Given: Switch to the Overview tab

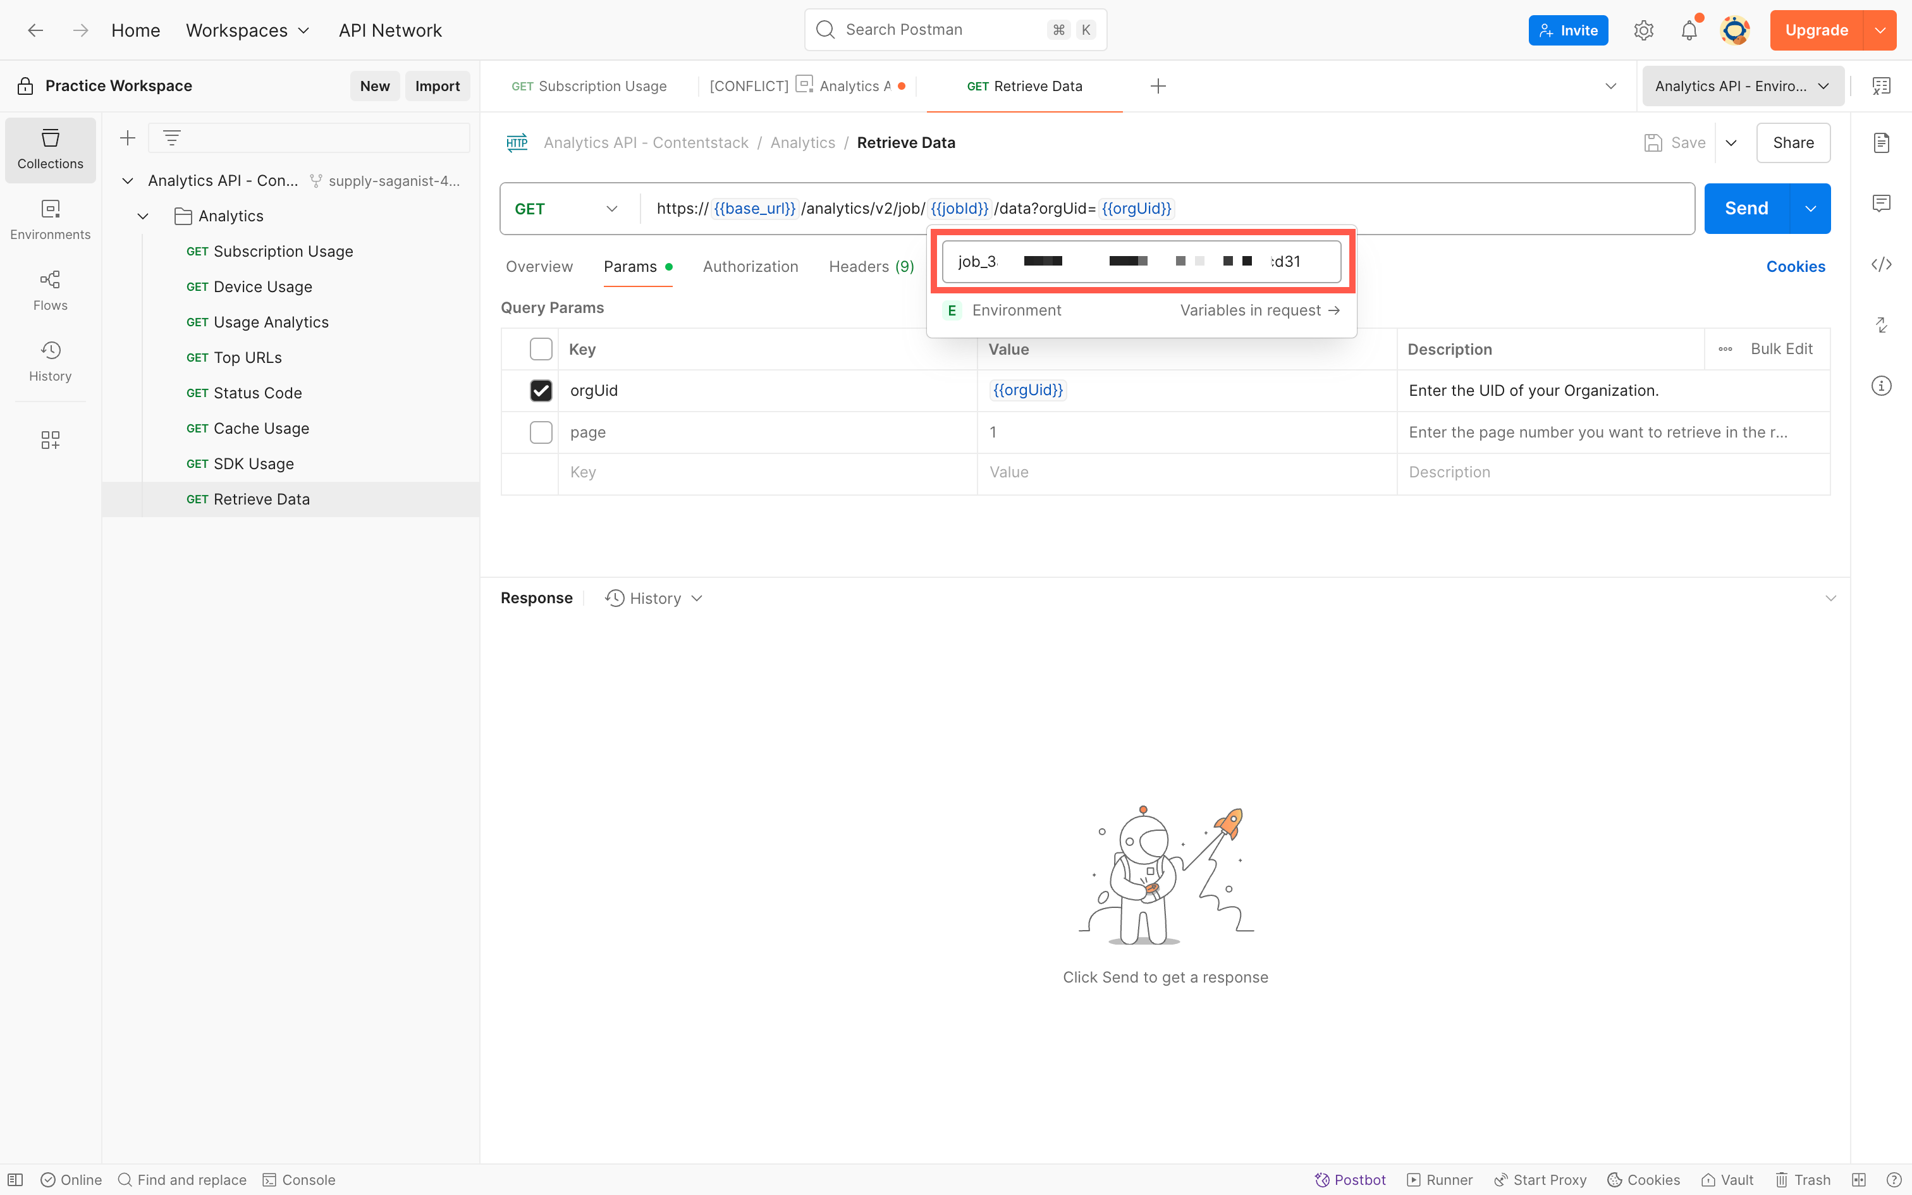Looking at the screenshot, I should click(x=539, y=267).
